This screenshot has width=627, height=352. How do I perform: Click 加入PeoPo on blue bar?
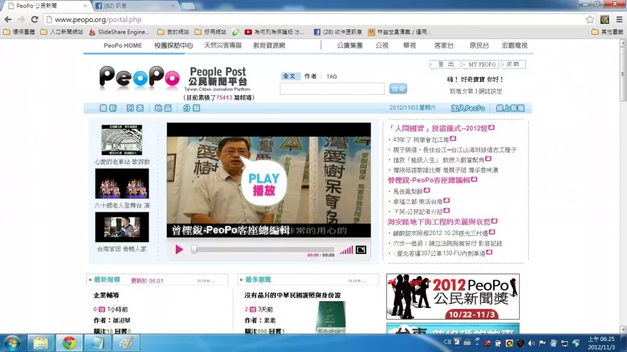point(468,108)
